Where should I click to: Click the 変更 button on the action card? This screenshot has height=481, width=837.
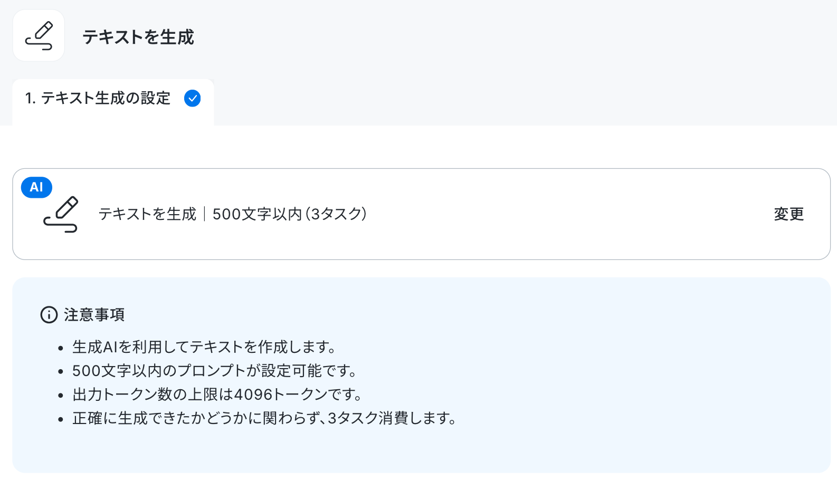pos(789,214)
